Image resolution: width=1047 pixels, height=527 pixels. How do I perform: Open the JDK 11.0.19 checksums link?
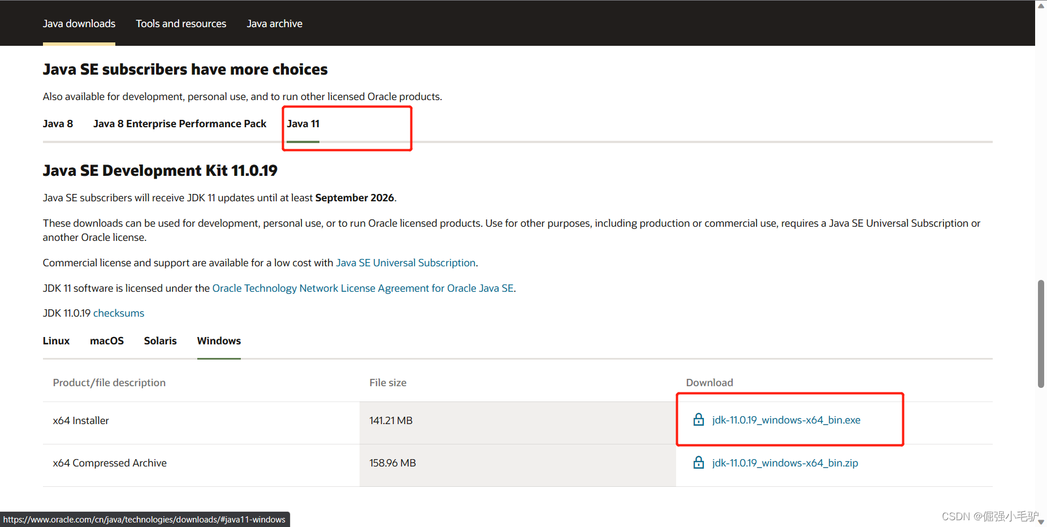point(119,313)
